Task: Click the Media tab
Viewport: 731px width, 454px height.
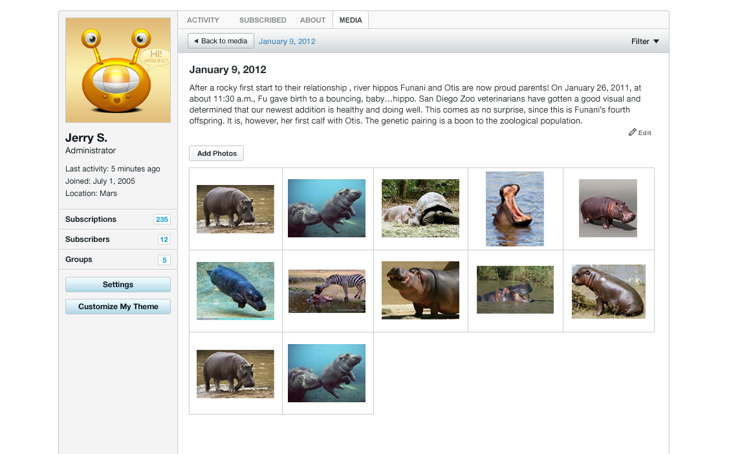Action: 351,20
